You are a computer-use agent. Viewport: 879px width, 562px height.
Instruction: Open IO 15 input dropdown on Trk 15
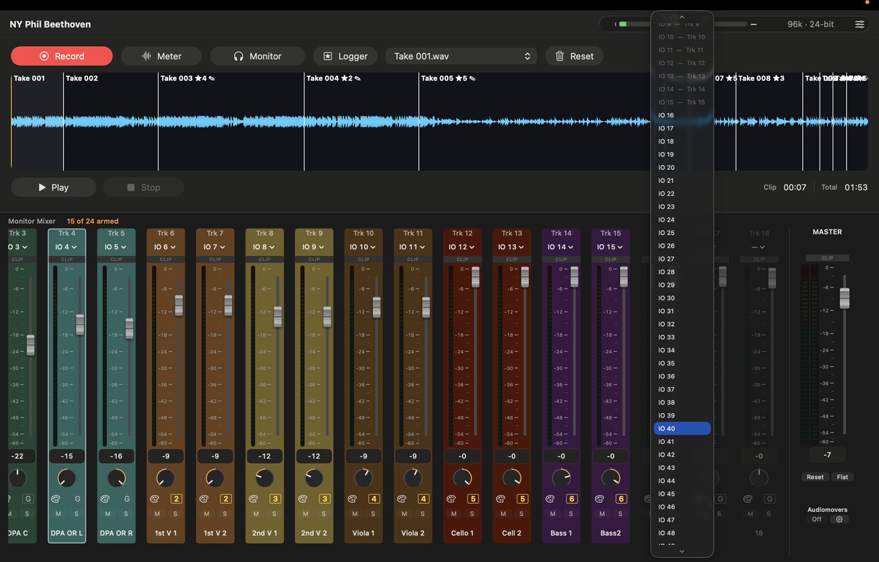click(x=610, y=247)
